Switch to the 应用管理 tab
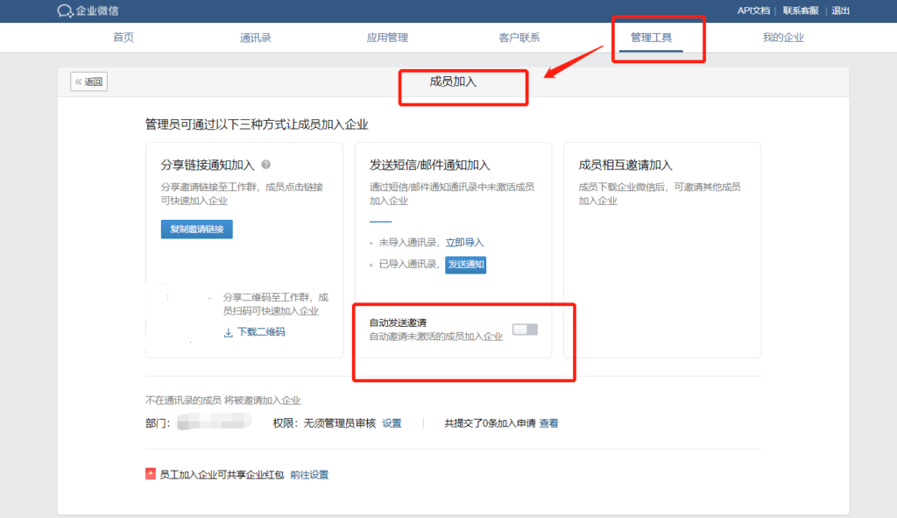Screen dimensions: 897x518 pos(387,38)
